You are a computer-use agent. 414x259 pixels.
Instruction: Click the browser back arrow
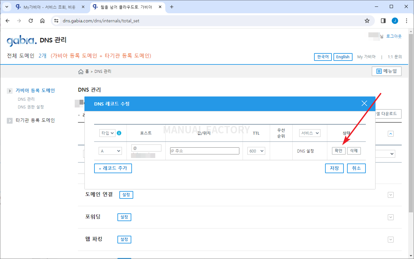(x=8, y=21)
